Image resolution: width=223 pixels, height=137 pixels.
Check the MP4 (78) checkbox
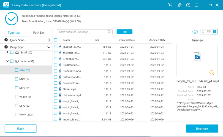coord(17,70)
